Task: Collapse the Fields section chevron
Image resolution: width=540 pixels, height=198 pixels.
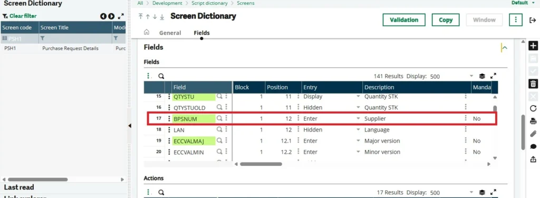Action: coord(505,48)
